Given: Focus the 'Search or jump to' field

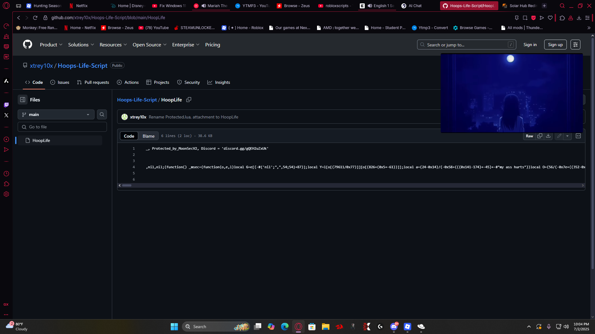Looking at the screenshot, I should pos(466,45).
